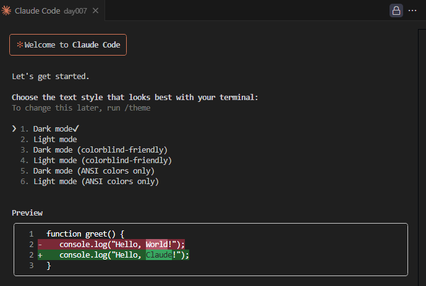Click the closing brace on preview line 3
Viewport: 426px width, 286px height.
click(x=49, y=266)
